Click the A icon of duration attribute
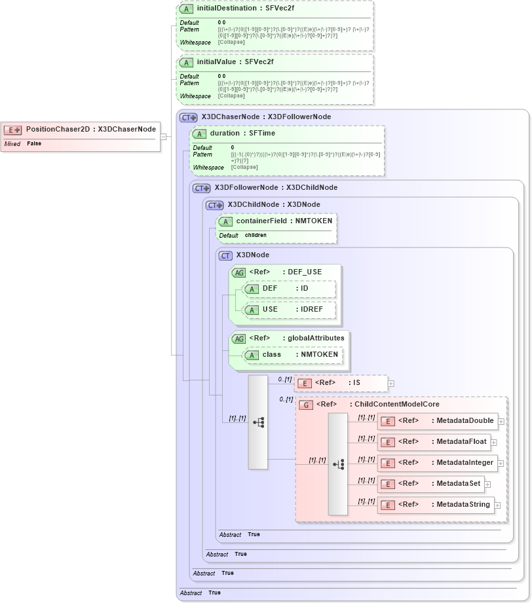The width and height of the screenshot is (532, 603). click(x=199, y=134)
